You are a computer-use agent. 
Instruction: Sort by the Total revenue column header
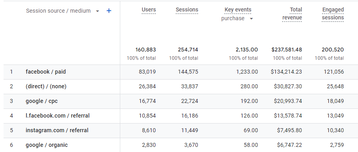tap(292, 14)
